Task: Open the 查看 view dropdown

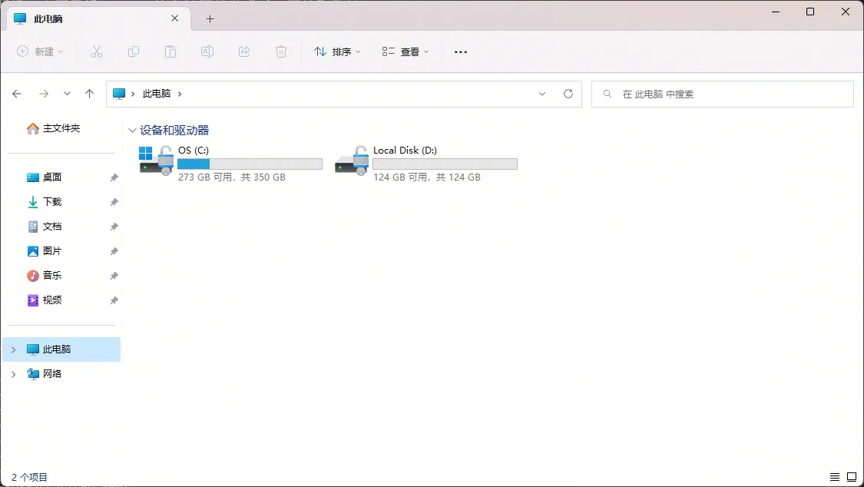Action: coord(405,51)
